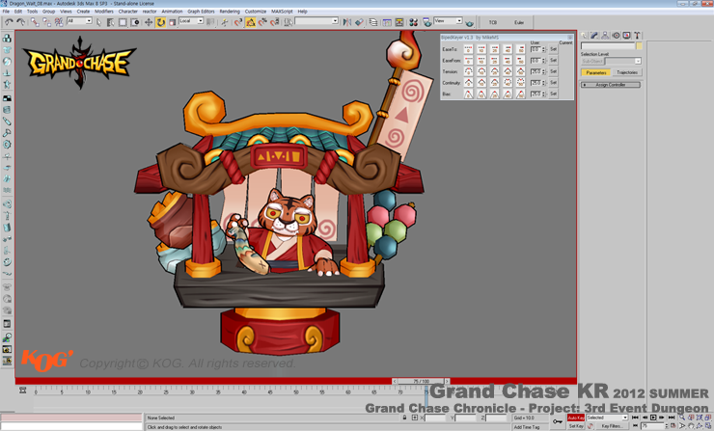Click the key lock icon in status bar
Image resolution: width=714 pixels, height=431 pixels.
click(558, 421)
